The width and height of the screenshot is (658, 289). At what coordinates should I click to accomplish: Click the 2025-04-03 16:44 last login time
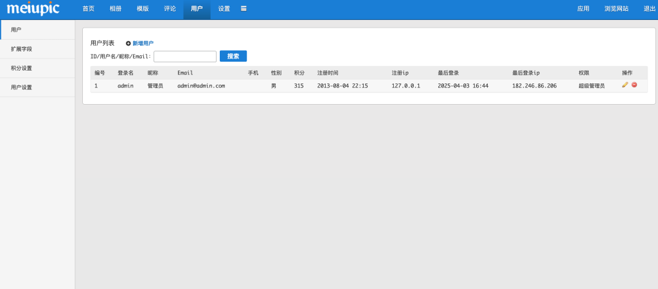(x=463, y=86)
